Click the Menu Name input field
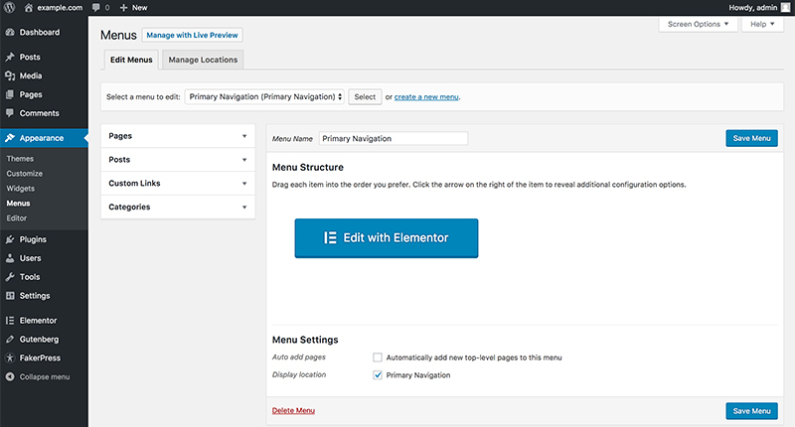The image size is (795, 427). tap(394, 138)
